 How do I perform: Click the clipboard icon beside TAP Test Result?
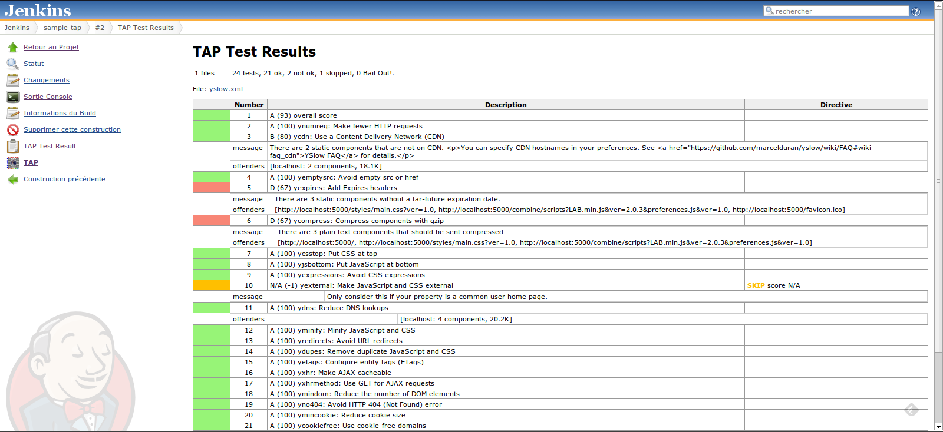[x=13, y=146]
